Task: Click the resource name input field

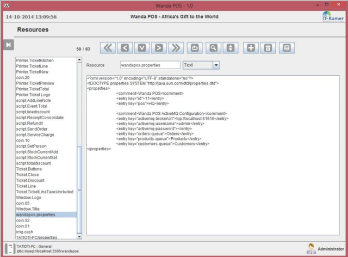Action: click(x=150, y=65)
